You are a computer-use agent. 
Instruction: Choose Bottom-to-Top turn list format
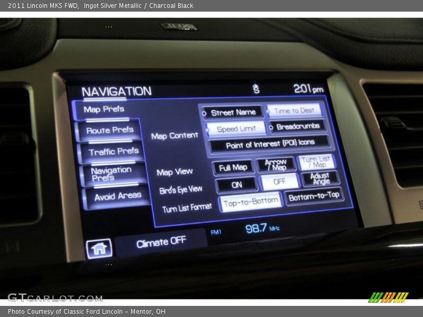click(x=314, y=196)
